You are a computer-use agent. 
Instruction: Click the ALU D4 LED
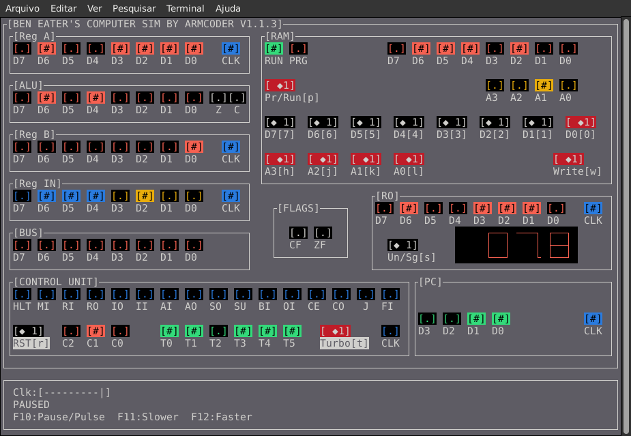pos(96,98)
